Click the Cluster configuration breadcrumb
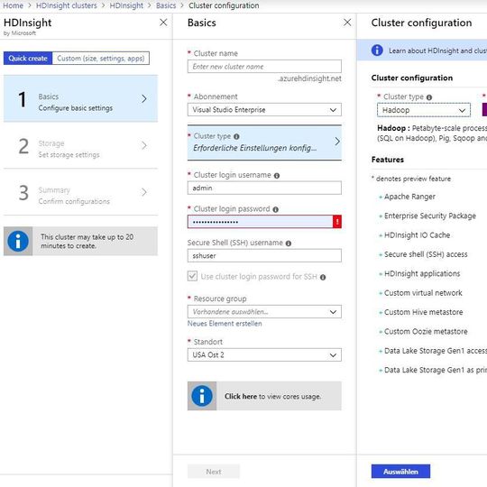This screenshot has height=487, width=487. [224, 5]
